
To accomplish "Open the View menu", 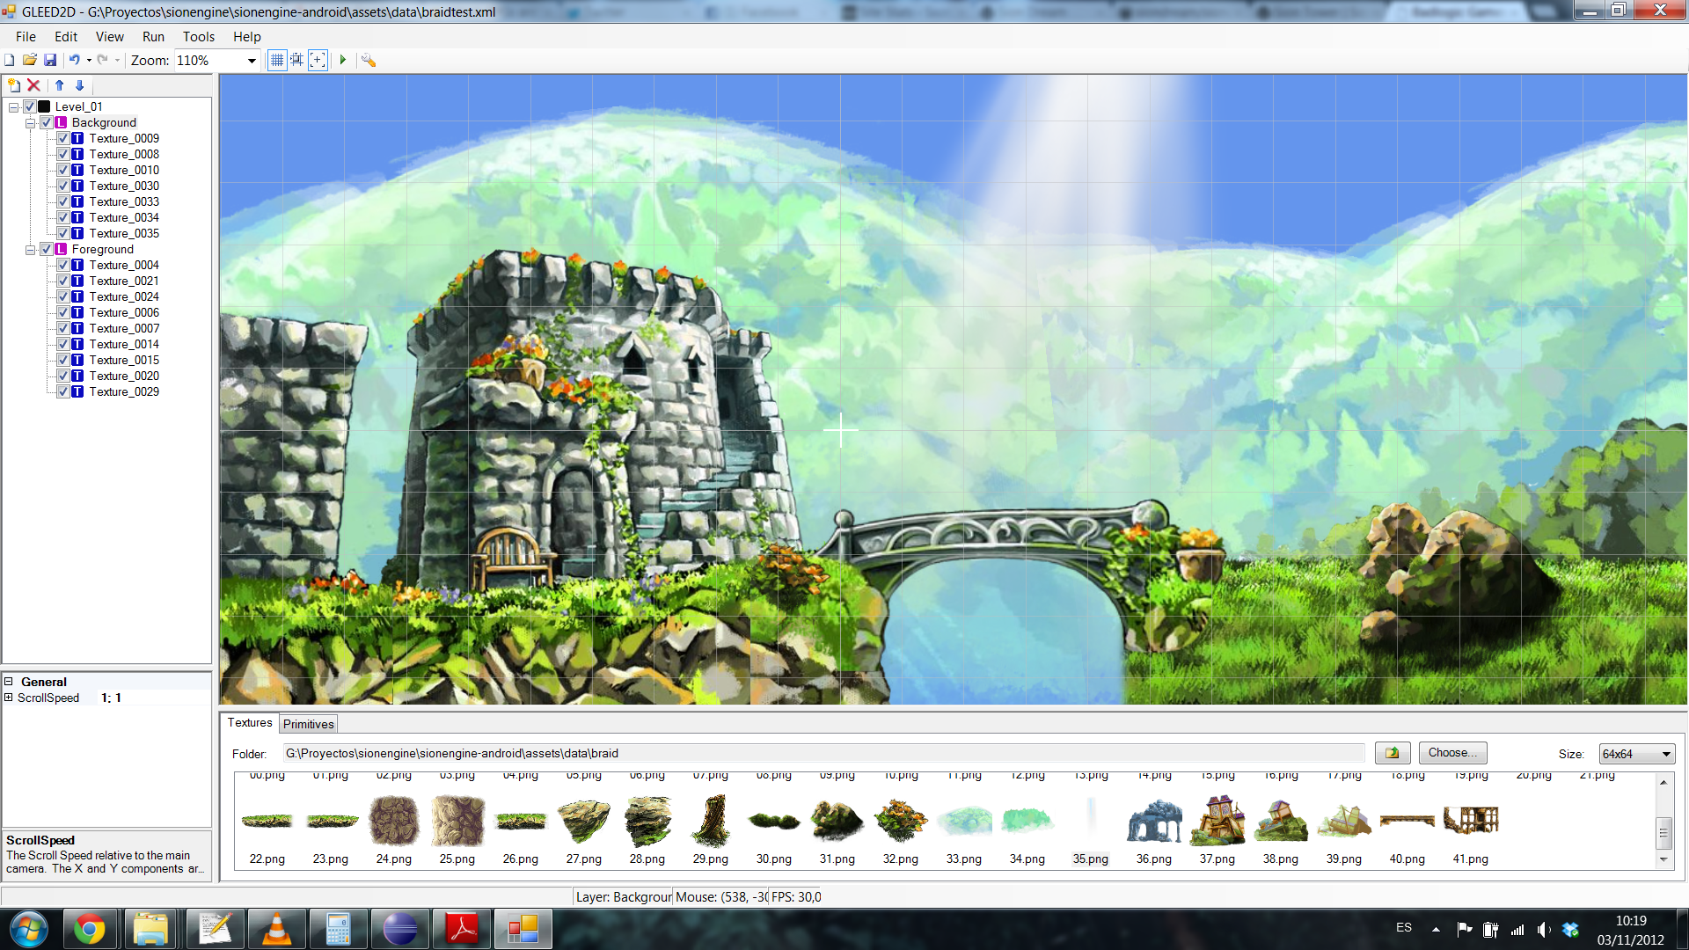I will [x=110, y=37].
